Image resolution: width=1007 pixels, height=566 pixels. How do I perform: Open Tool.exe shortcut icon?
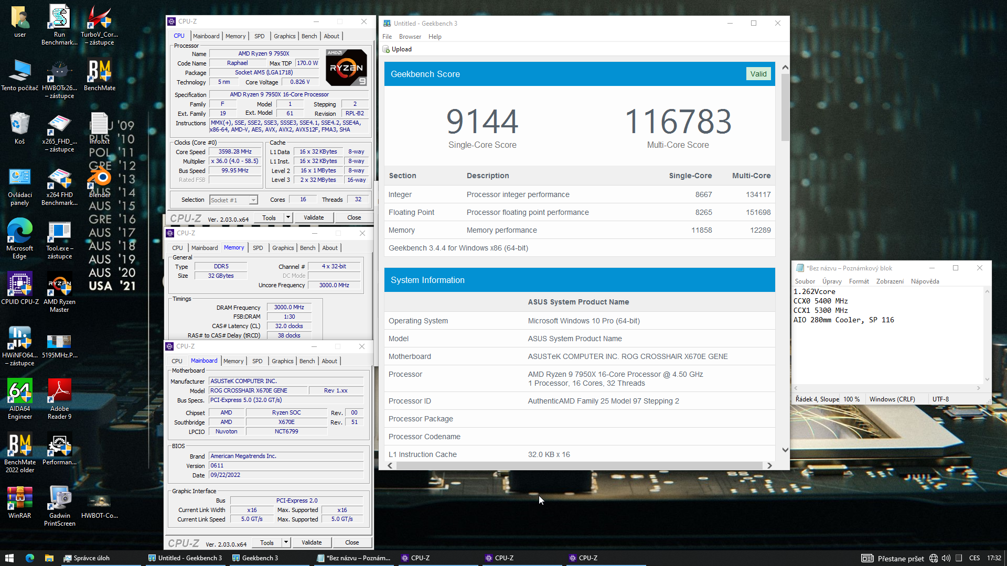tap(59, 239)
